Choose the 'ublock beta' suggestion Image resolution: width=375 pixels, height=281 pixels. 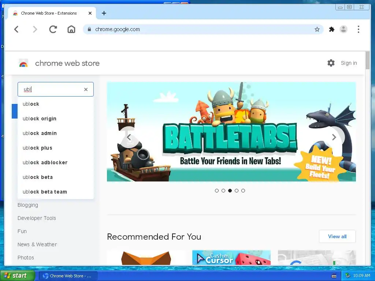point(56,177)
